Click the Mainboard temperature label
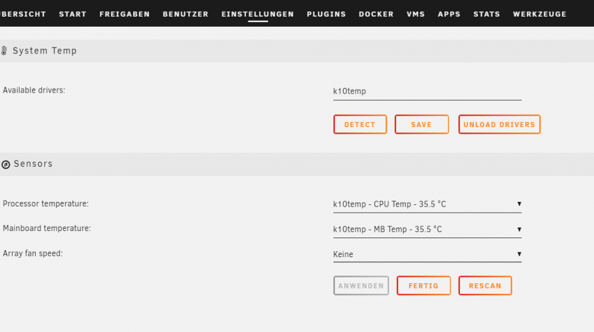This screenshot has width=594, height=332. (x=47, y=228)
